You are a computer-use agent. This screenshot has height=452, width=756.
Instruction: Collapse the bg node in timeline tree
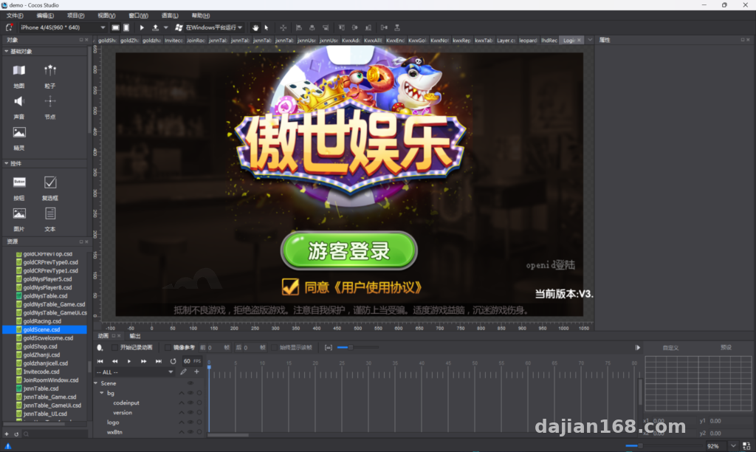(102, 393)
